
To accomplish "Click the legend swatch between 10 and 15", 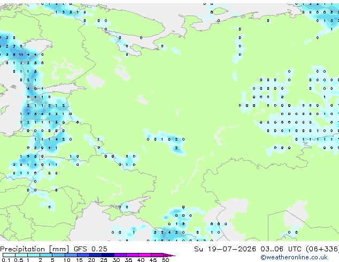I will click(71, 255).
